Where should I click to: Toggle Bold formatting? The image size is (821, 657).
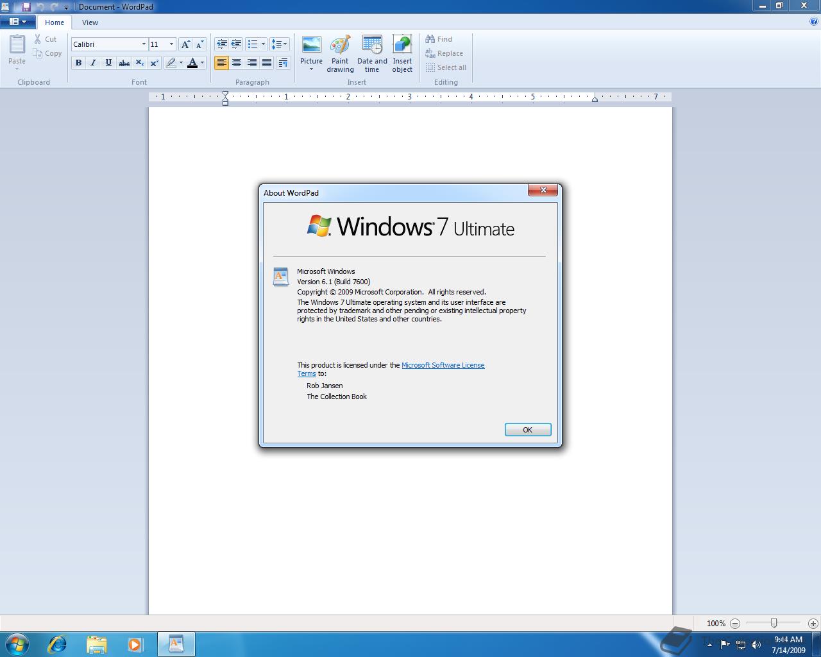(x=78, y=62)
